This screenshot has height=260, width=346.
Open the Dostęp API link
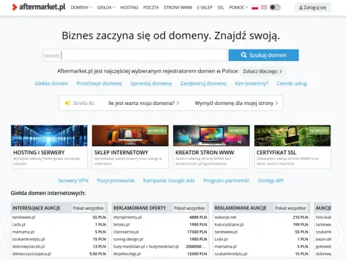(270, 181)
